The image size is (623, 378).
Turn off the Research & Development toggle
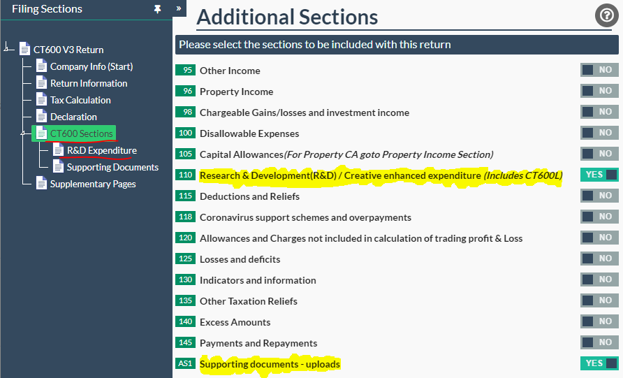(x=599, y=175)
